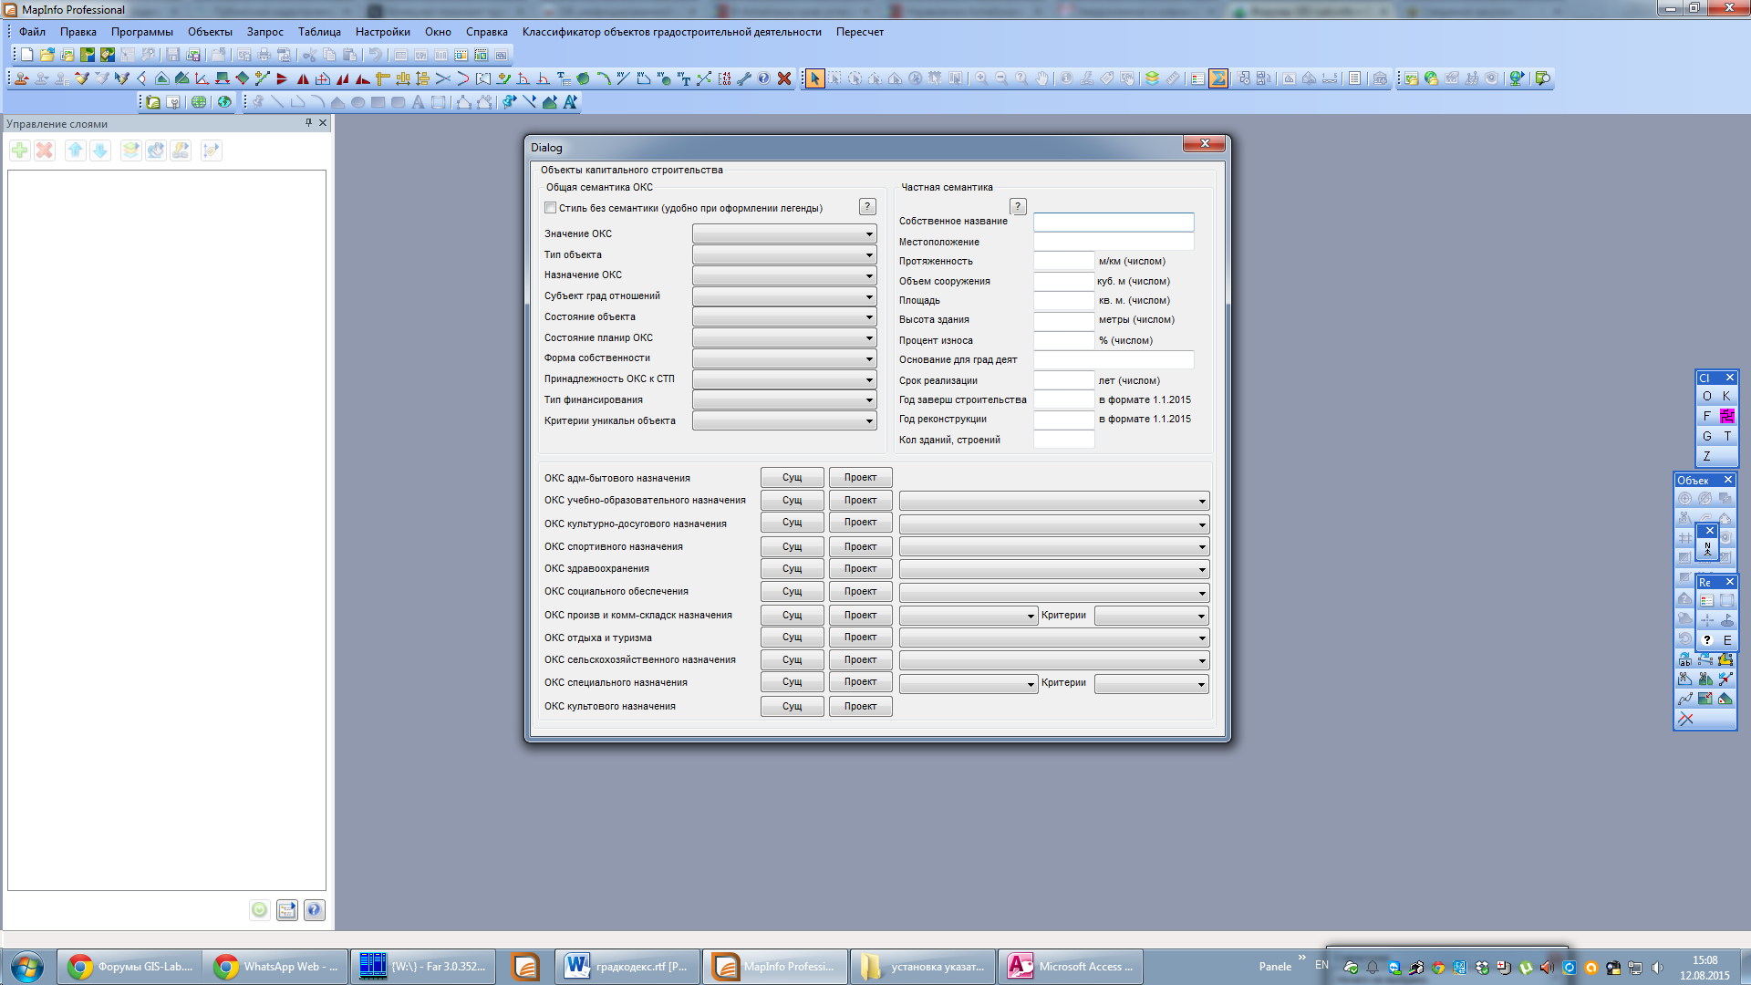Click the 'Собственное название' input field
This screenshot has height=985, width=1751.
pos(1113,222)
